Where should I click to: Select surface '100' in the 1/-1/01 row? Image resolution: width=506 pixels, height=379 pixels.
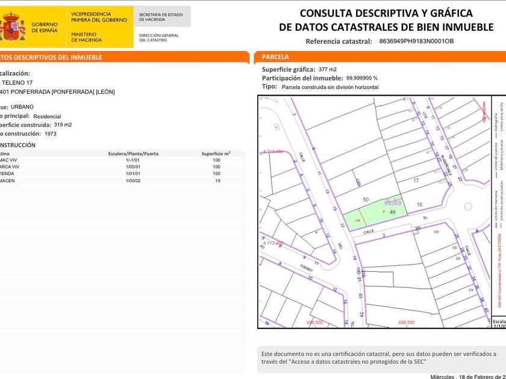coord(216,160)
